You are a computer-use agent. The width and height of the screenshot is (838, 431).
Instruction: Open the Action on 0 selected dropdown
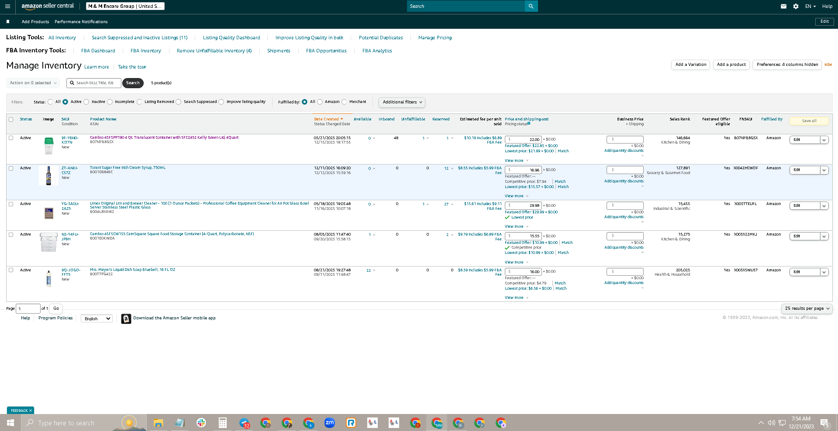33,83
